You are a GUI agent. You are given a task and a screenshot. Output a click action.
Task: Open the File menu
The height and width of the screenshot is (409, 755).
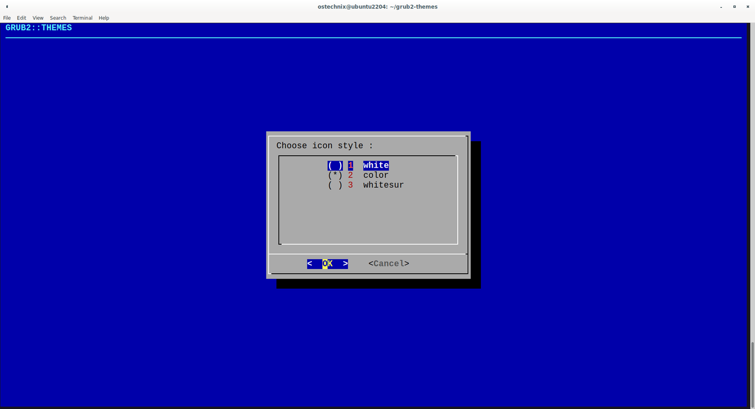coord(7,18)
